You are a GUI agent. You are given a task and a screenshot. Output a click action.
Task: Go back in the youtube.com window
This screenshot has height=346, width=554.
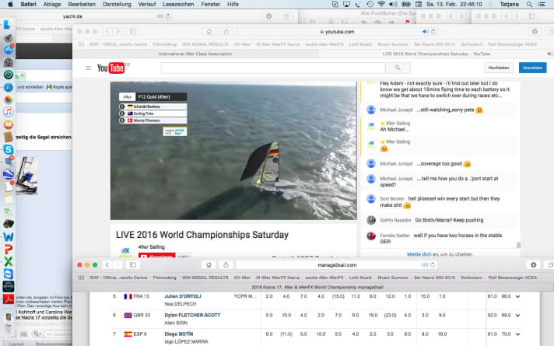(x=107, y=32)
